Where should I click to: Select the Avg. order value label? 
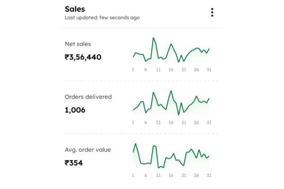88,150
